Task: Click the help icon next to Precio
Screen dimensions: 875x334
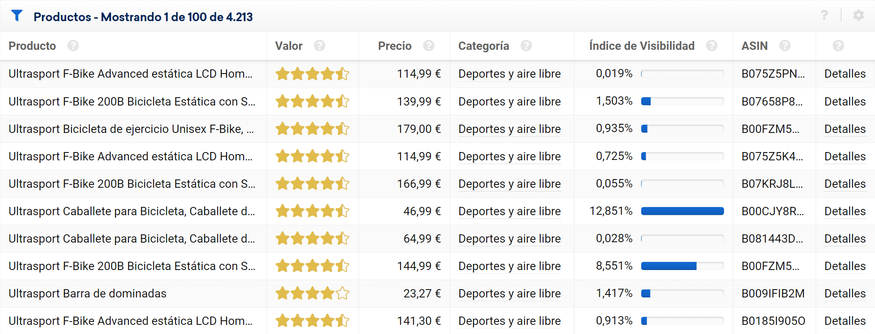Action: point(429,46)
